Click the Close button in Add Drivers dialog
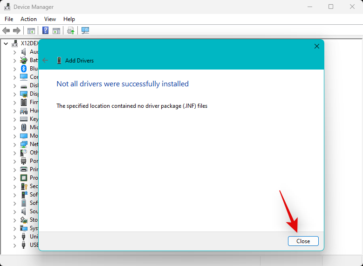The image size is (363, 266). (303, 241)
